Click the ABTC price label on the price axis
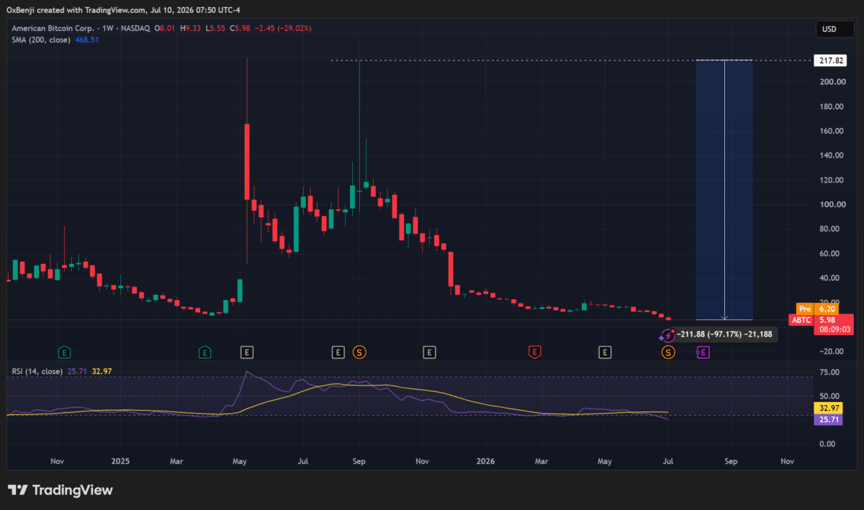The height and width of the screenshot is (510, 864). [x=801, y=320]
